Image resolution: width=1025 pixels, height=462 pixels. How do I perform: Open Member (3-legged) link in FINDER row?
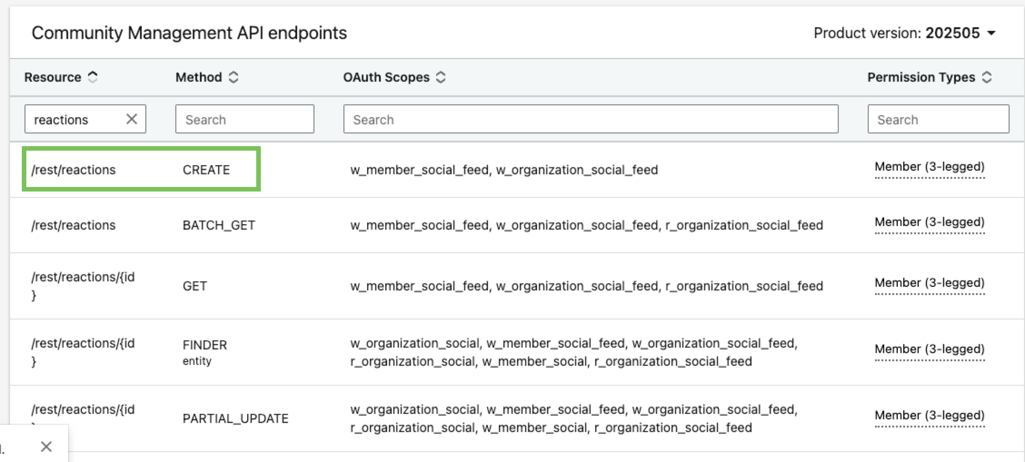(x=930, y=349)
